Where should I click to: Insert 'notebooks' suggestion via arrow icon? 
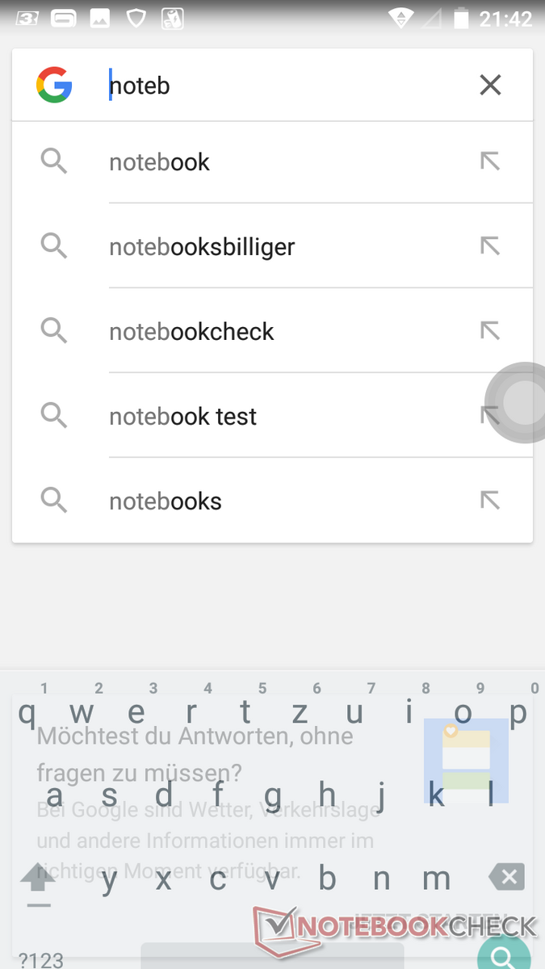pyautogui.click(x=490, y=501)
